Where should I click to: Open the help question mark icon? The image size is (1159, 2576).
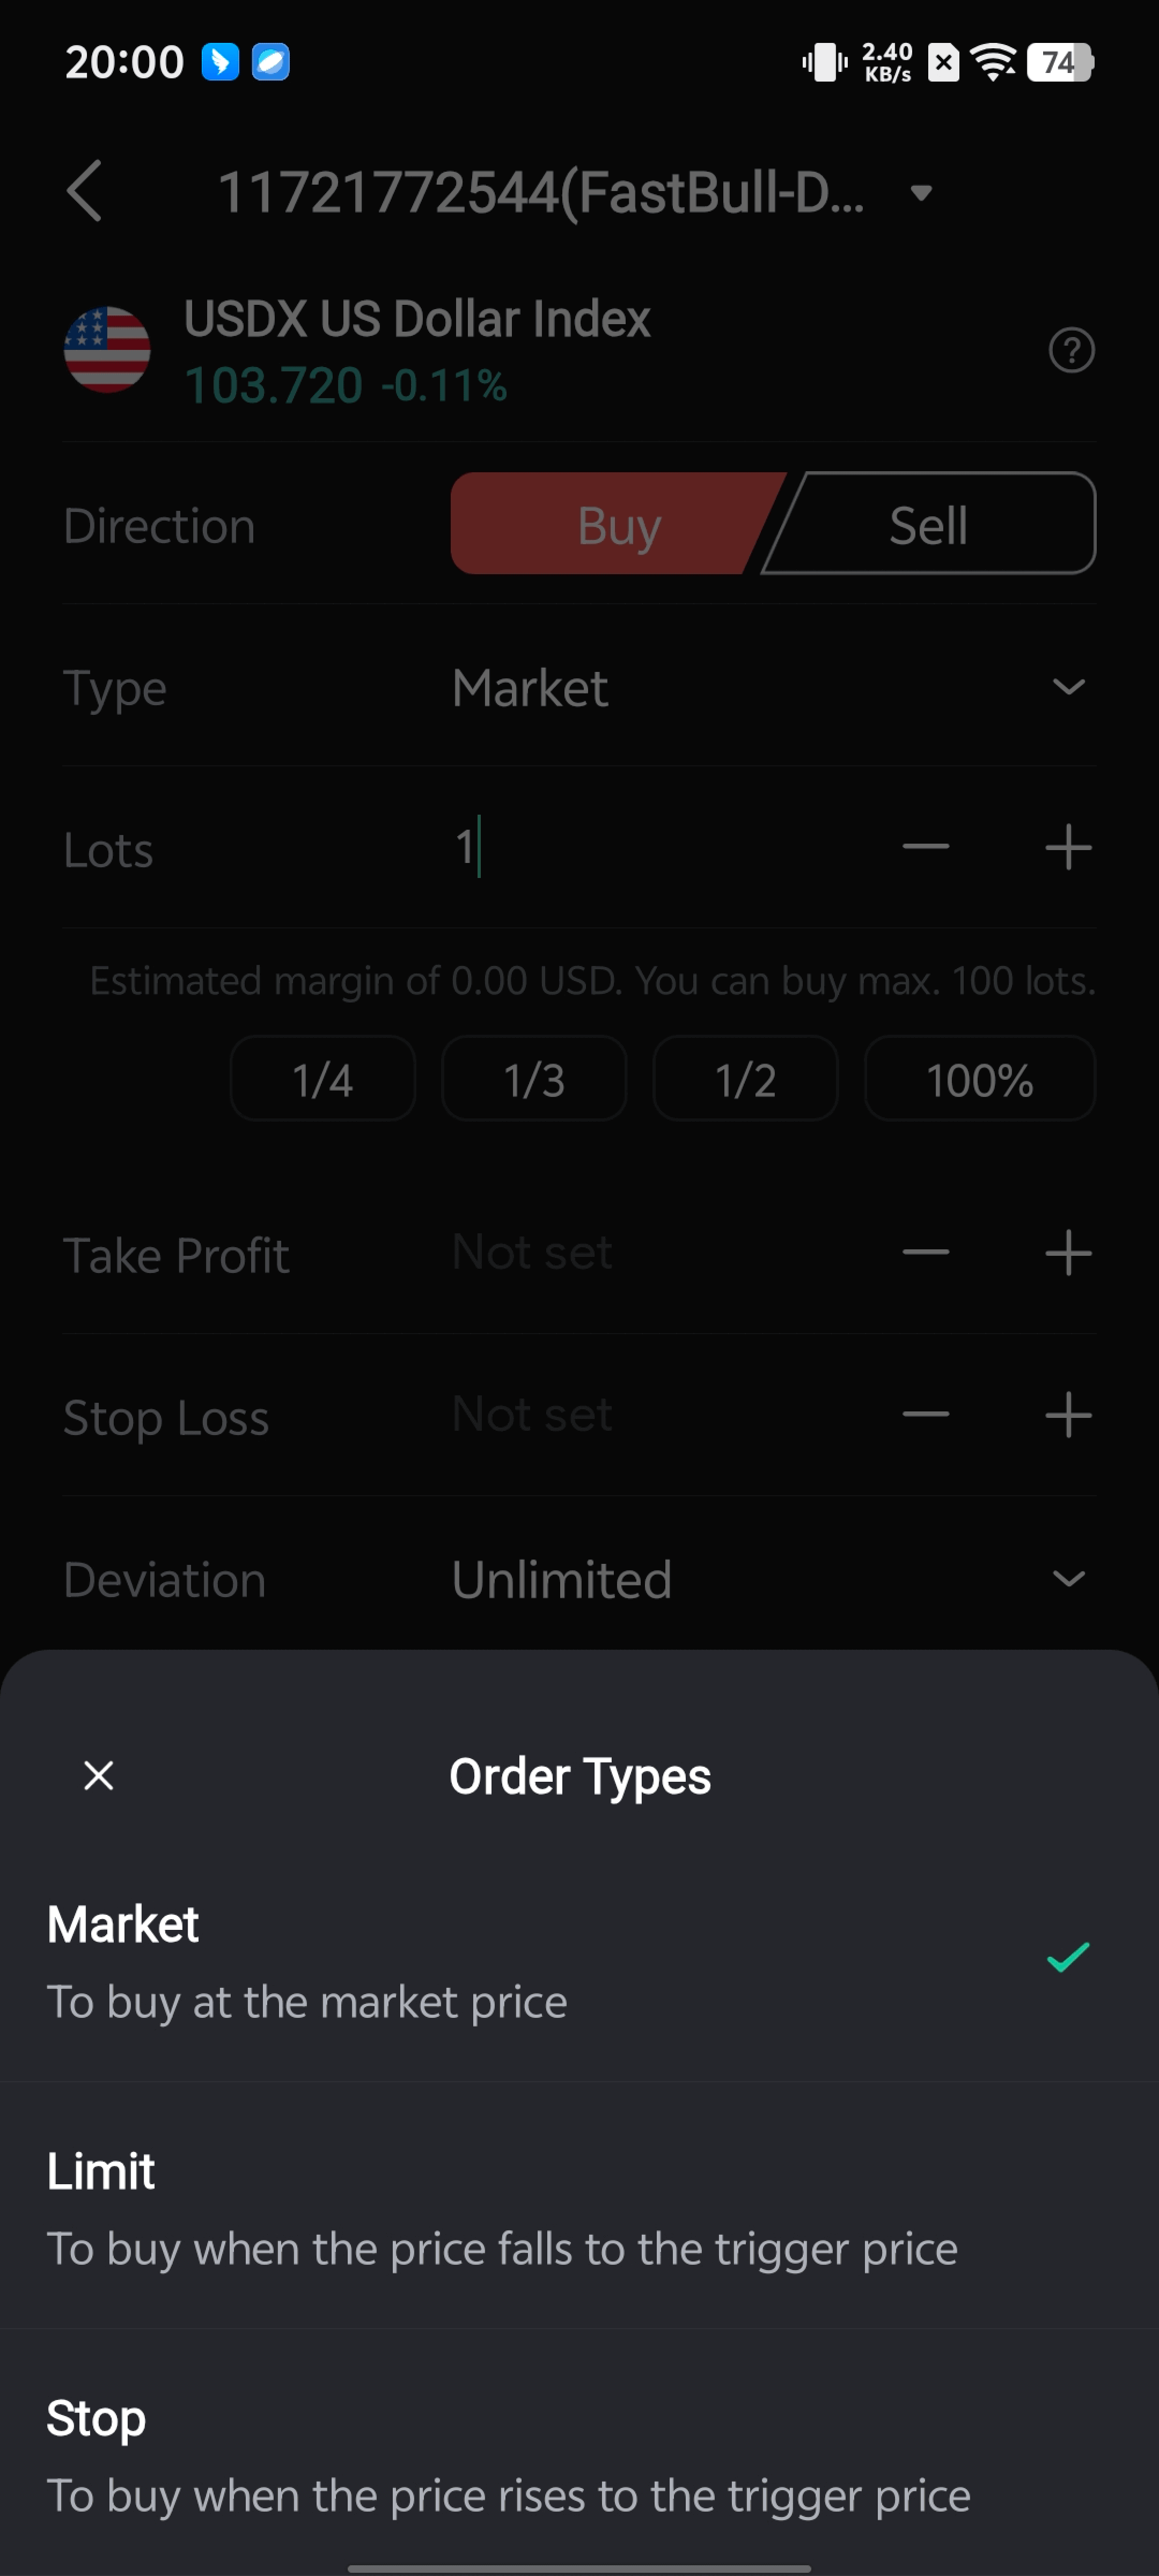(1071, 350)
